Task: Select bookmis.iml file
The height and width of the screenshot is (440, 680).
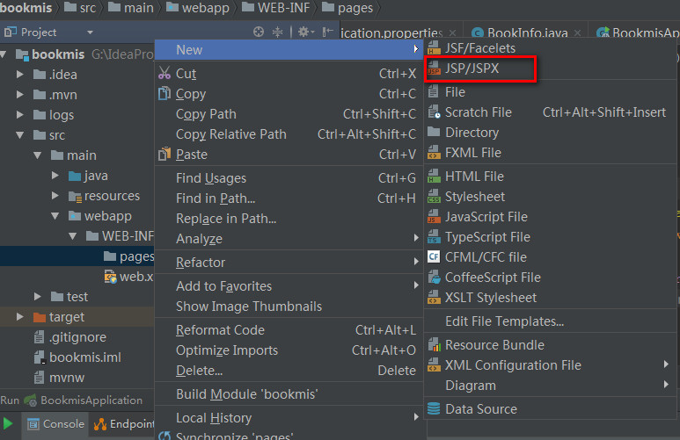Action: pyautogui.click(x=85, y=357)
